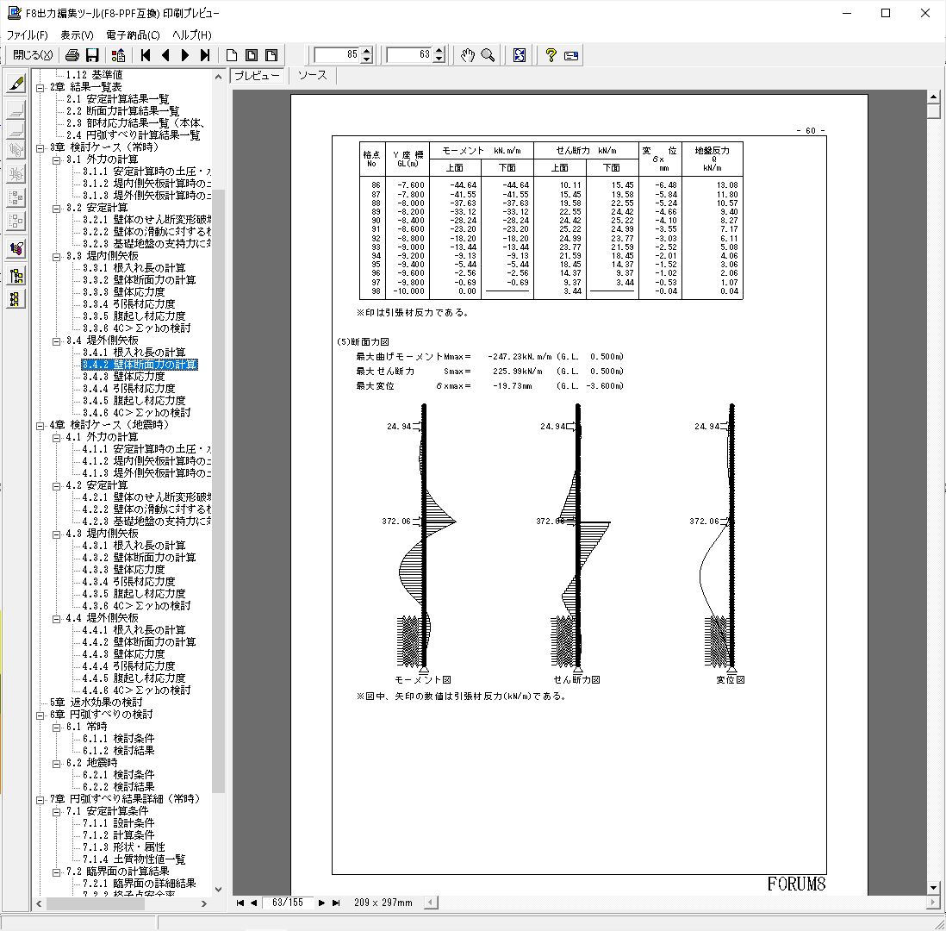
Task: Increase the zoom value 85 stepper
Action: (x=366, y=51)
